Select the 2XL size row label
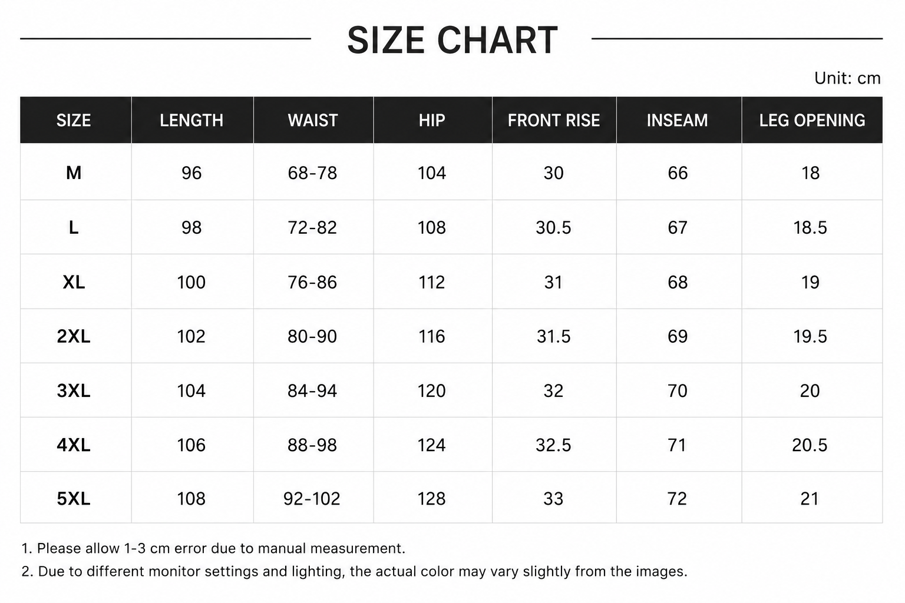Image resolution: width=905 pixels, height=603 pixels. [x=74, y=336]
